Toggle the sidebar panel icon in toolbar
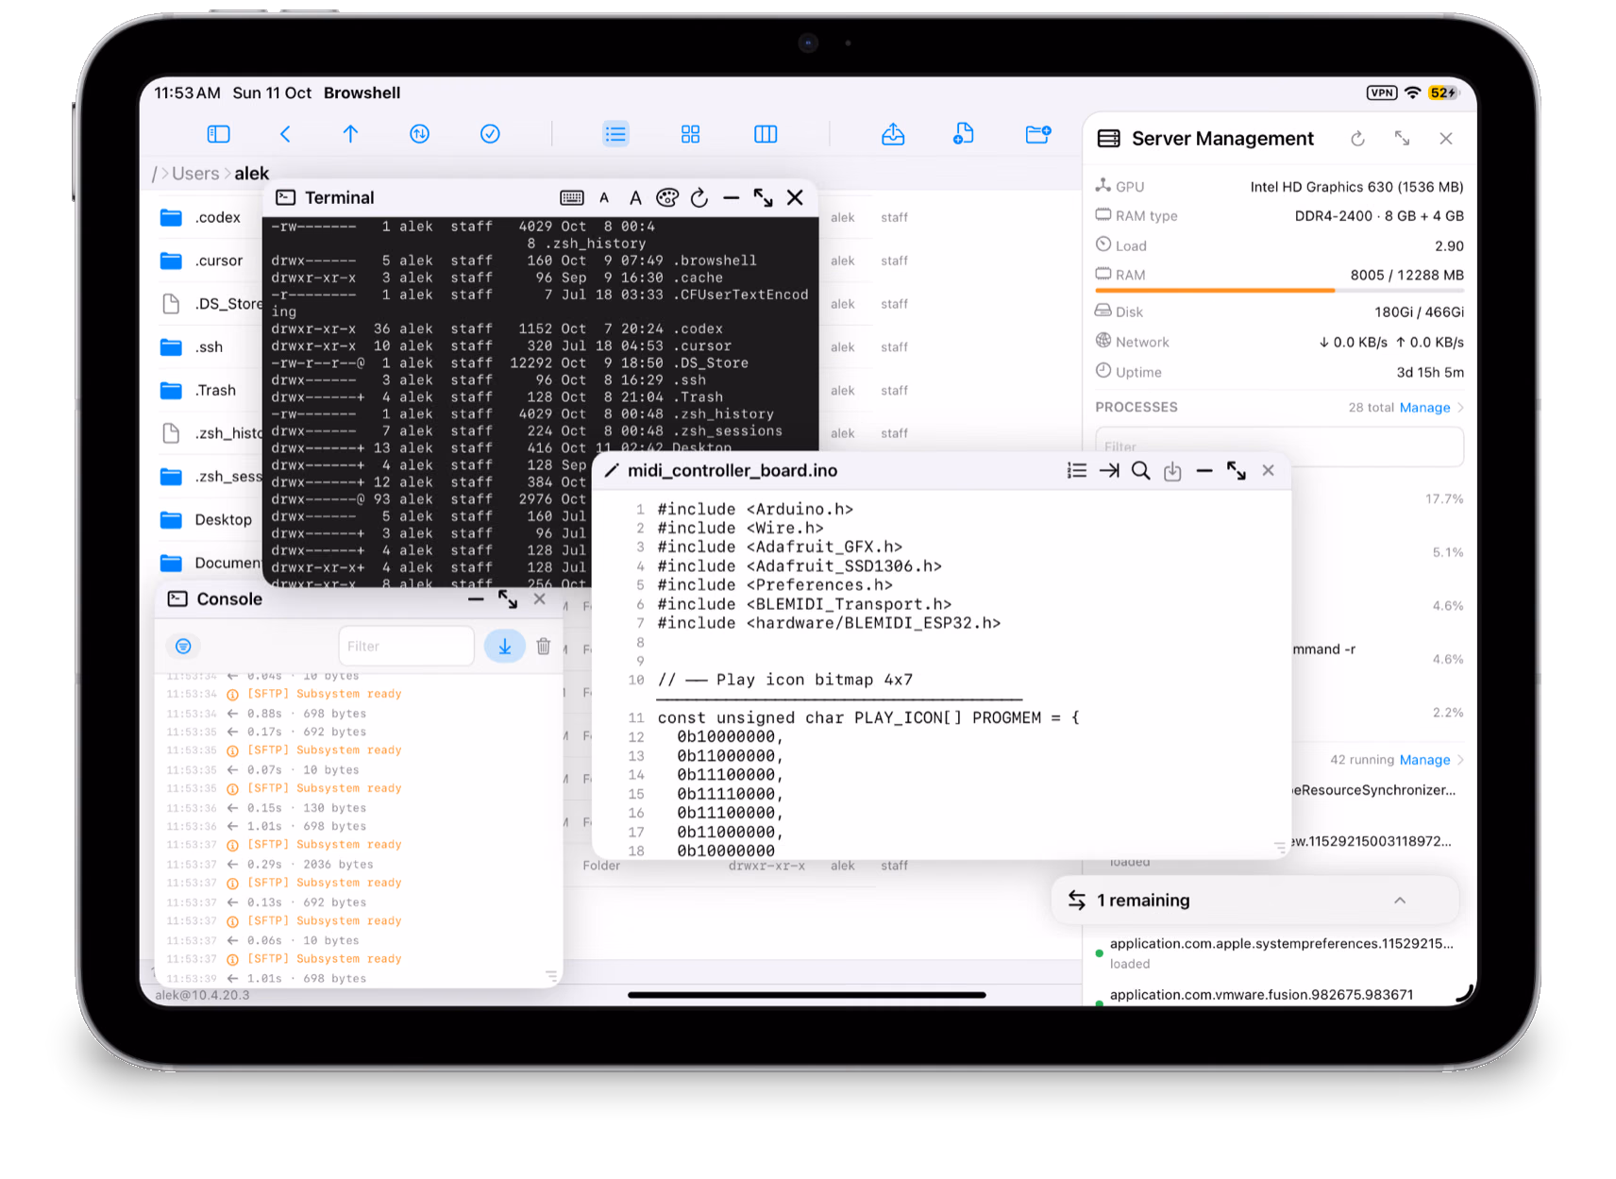The image size is (1616, 1179). [x=218, y=134]
